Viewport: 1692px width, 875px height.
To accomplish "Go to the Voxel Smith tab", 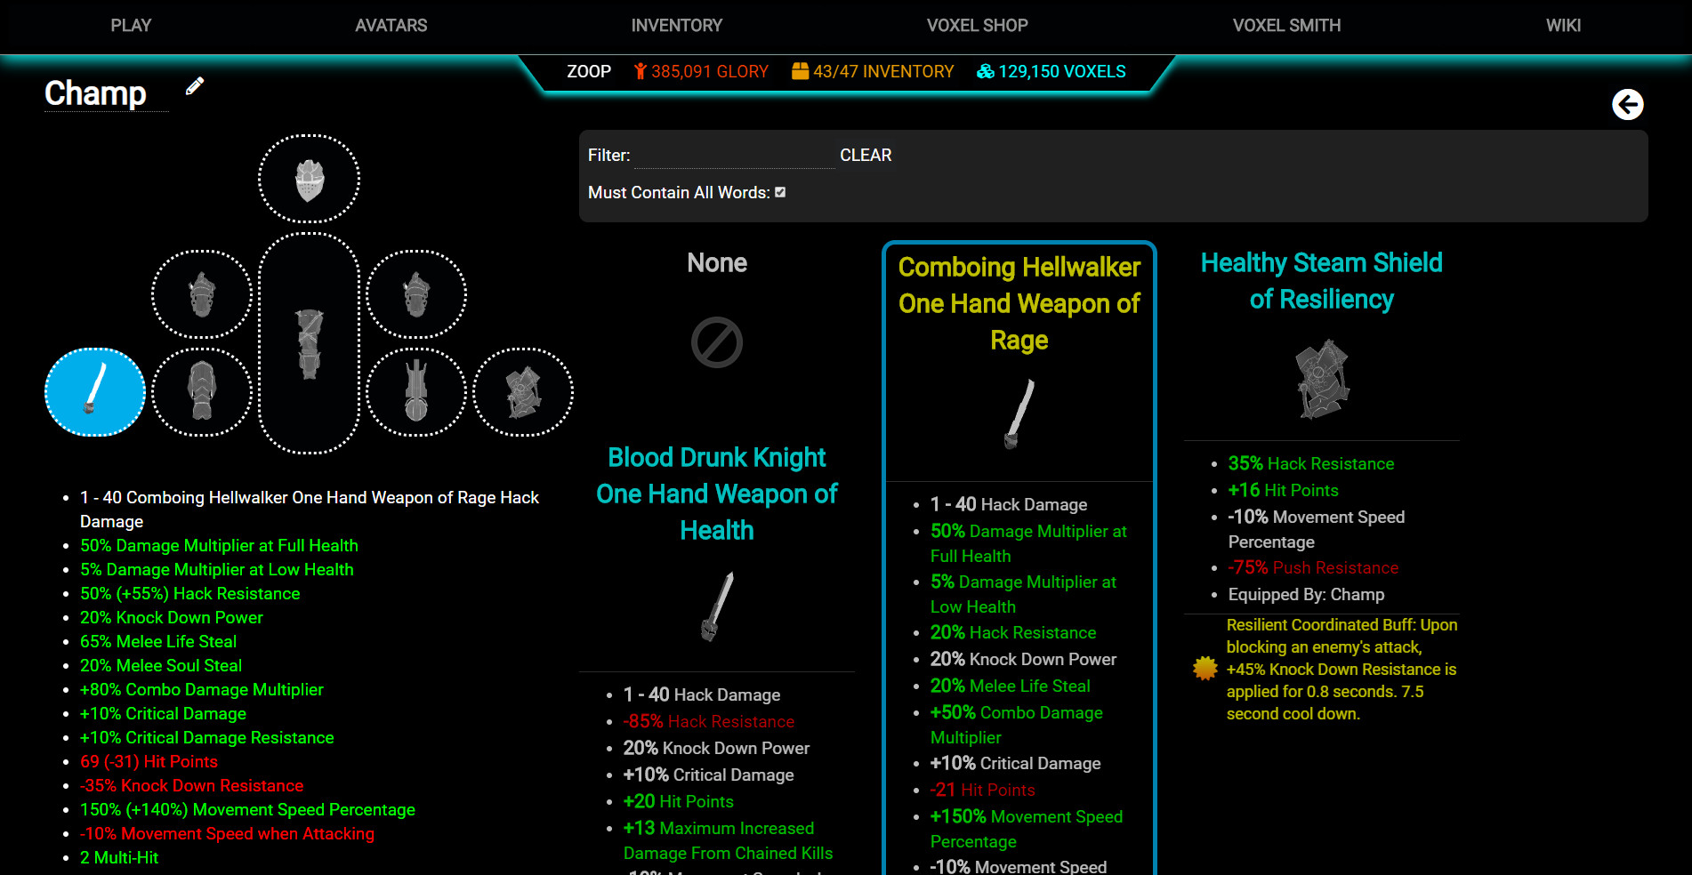I will [1286, 26].
